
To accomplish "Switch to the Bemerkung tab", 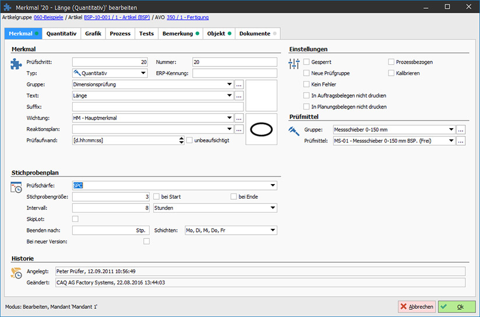I will pos(181,33).
